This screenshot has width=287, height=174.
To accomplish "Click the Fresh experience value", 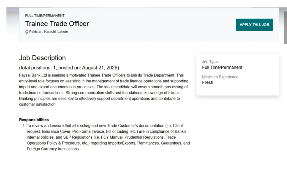I will pyautogui.click(x=208, y=82).
